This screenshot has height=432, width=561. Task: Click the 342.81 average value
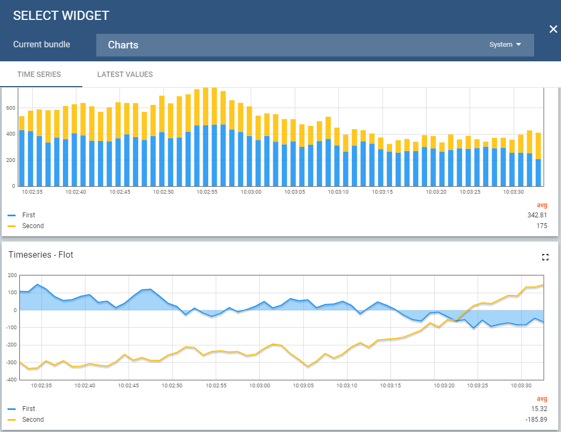coord(537,215)
